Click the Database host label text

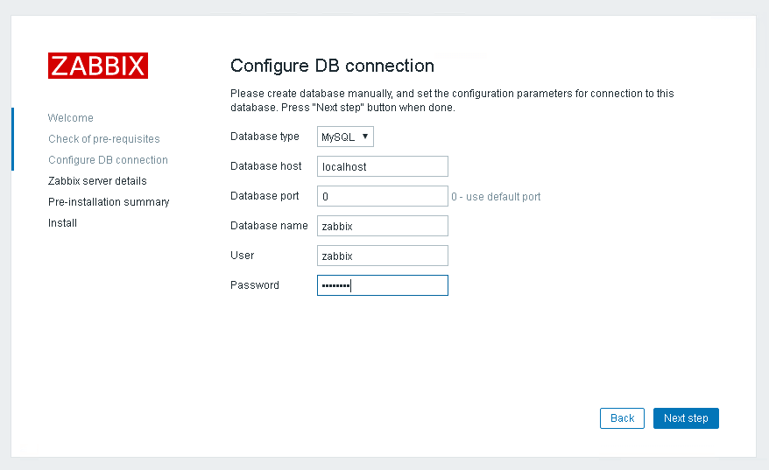pyautogui.click(x=266, y=166)
